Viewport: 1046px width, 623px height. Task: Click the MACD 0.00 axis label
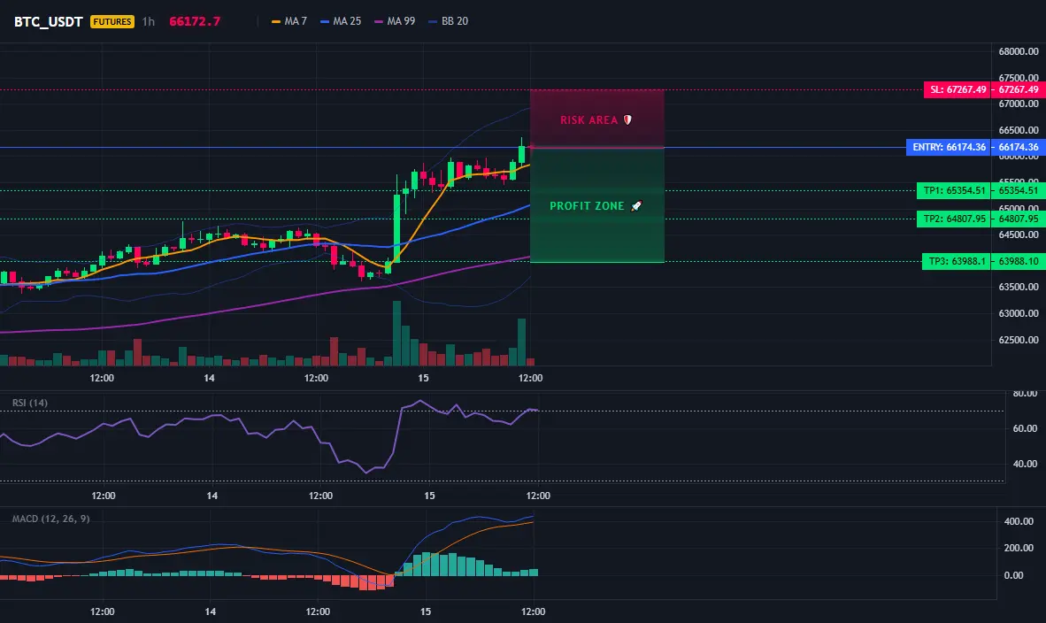pos(1013,575)
